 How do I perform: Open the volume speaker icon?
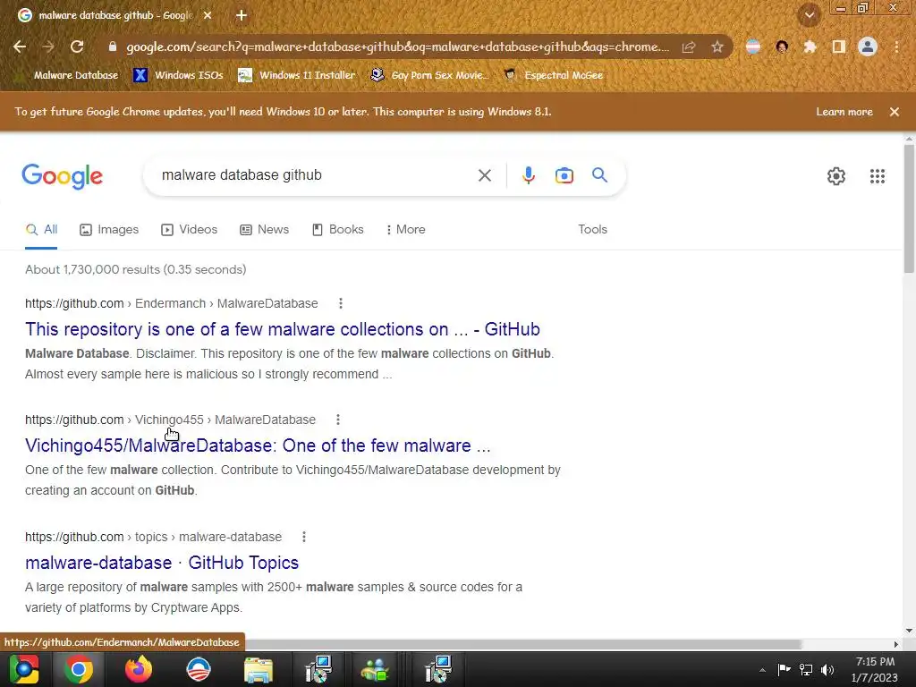(827, 669)
